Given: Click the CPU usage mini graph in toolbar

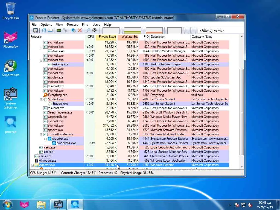Looking at the screenshot, I should 111,31.
